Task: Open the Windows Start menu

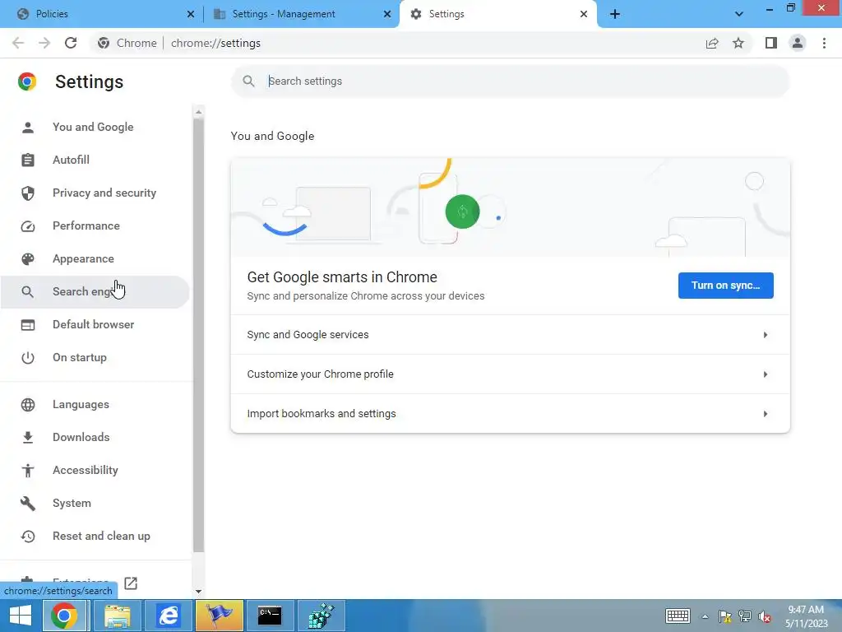Action: point(21,616)
